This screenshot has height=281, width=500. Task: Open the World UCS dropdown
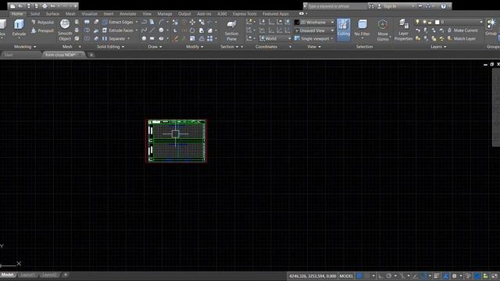tap(275, 38)
